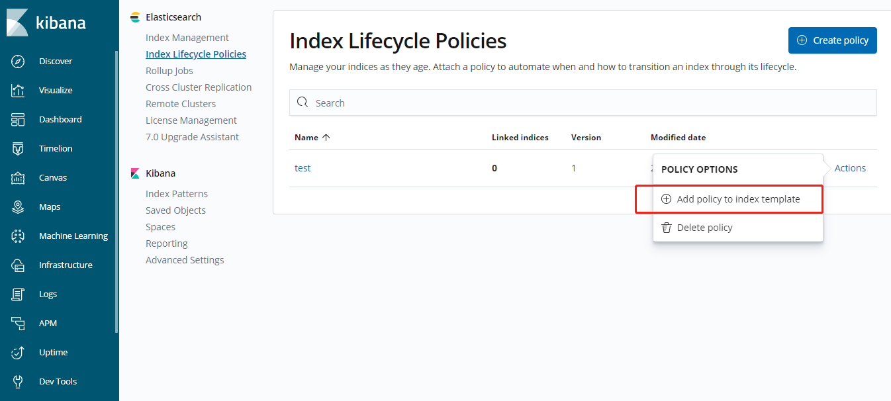Viewport: 891px width, 401px height.
Task: Open Rollup Jobs page
Action: tap(169, 71)
